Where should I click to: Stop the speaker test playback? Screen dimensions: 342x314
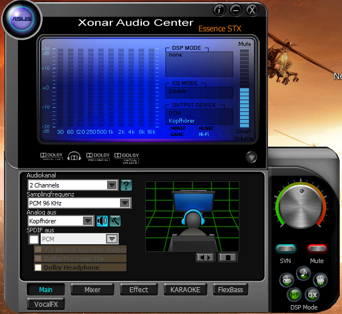point(228,257)
